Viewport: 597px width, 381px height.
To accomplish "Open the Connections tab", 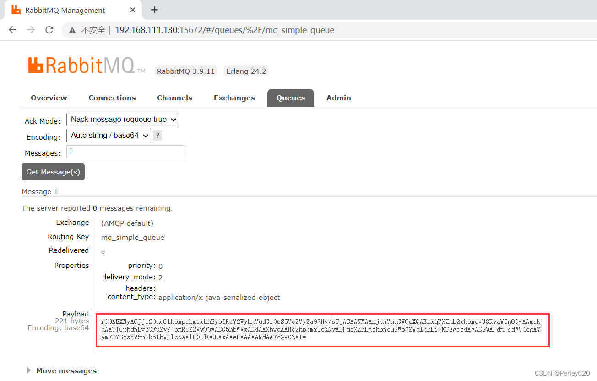I will [112, 98].
